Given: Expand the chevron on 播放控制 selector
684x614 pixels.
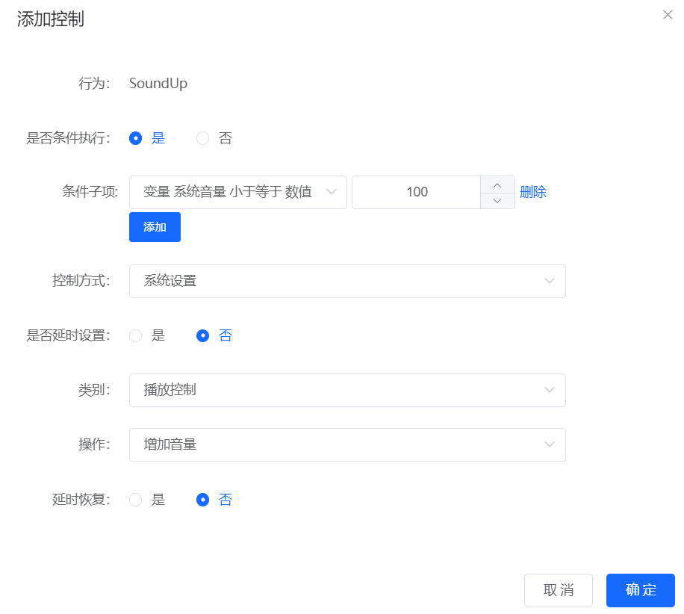Looking at the screenshot, I should pos(550,390).
